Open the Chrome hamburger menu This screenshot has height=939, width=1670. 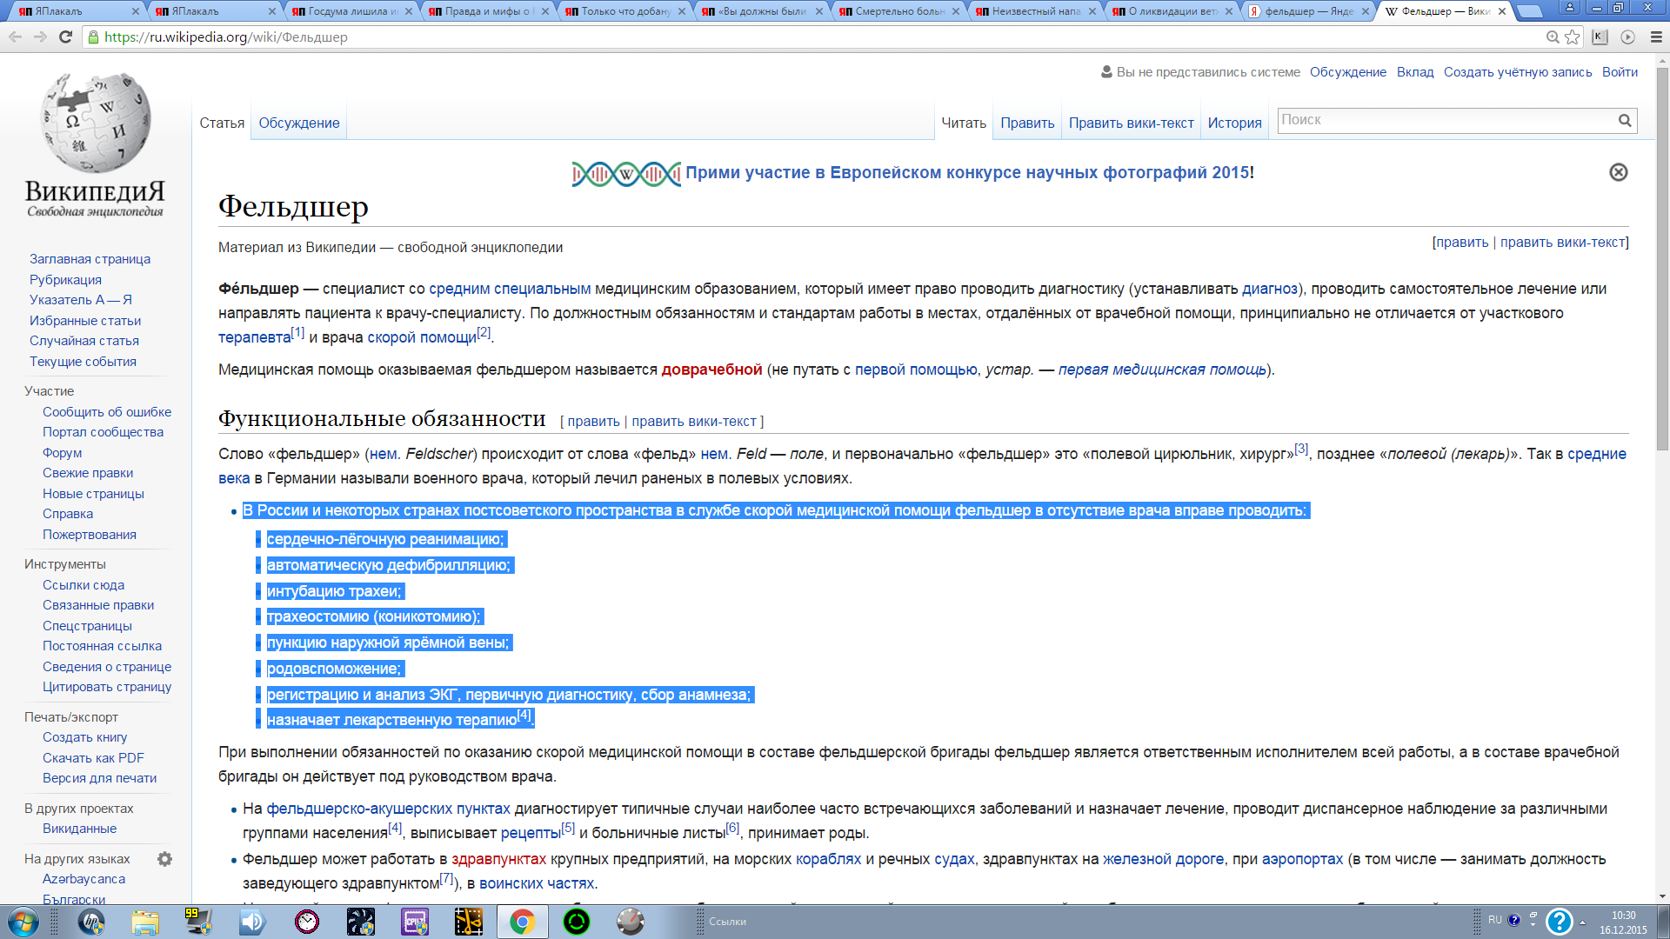point(1656,37)
